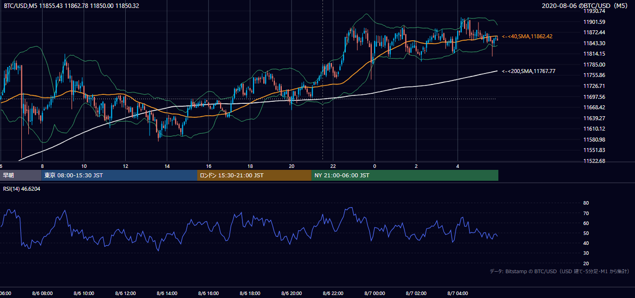The width and height of the screenshot is (635, 298).
Task: Click the 40 SMA 11862.42 label
Action: [527, 36]
